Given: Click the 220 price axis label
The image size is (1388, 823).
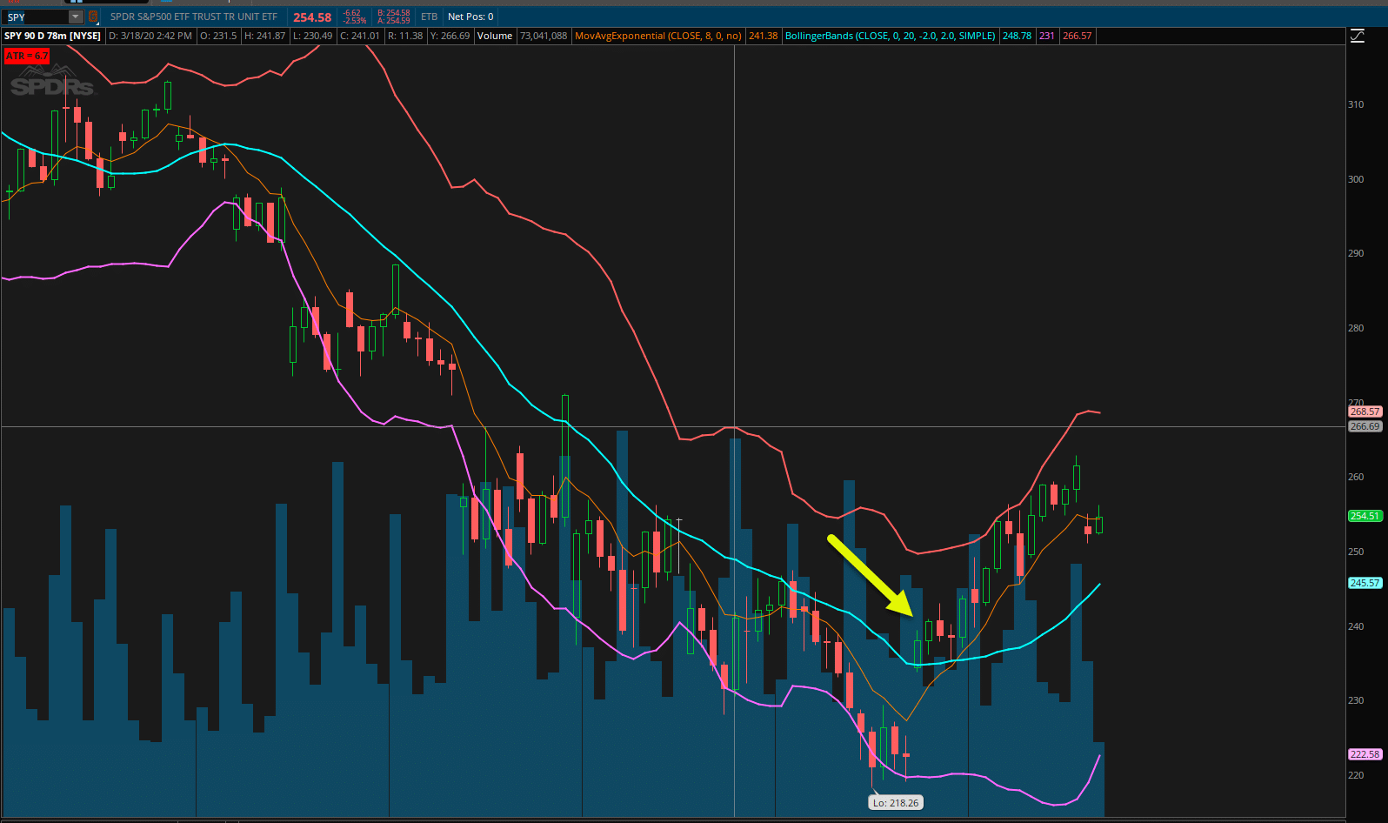Looking at the screenshot, I should [x=1356, y=775].
